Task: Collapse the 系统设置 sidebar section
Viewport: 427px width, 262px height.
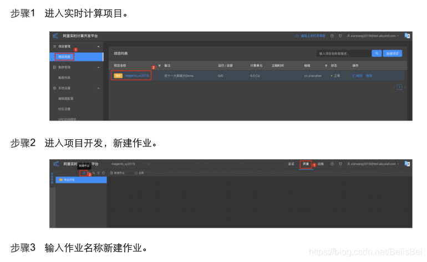Action: (x=98, y=88)
